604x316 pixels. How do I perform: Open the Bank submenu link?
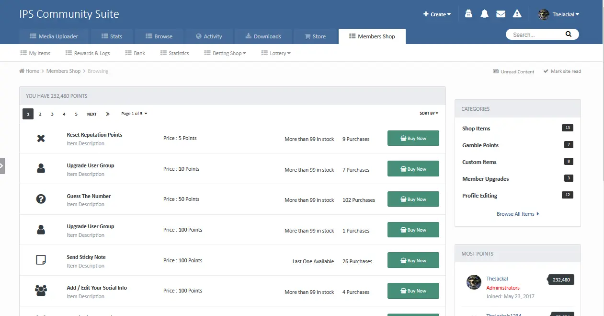click(135, 53)
